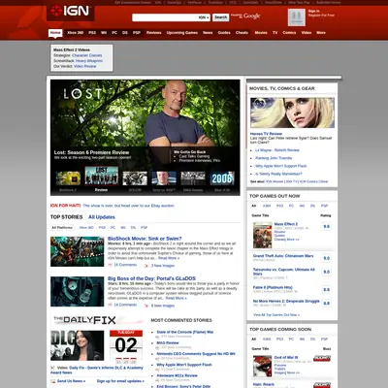The image size is (388, 388).
Task: Open the IGN search scope dropdown
Action: click(x=204, y=17)
